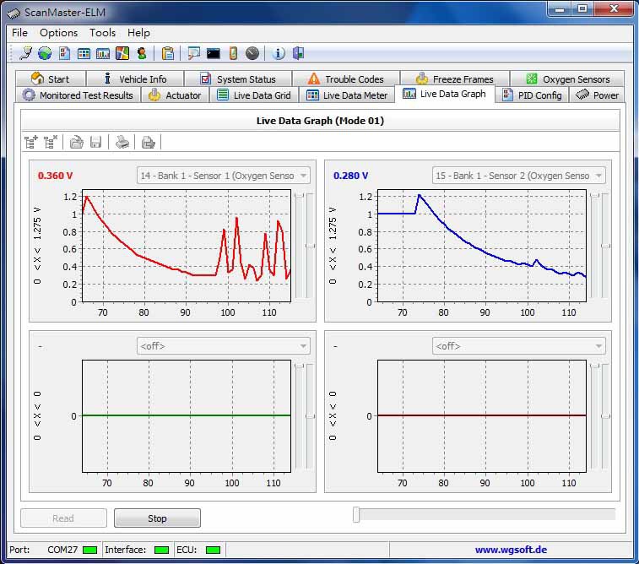This screenshot has height=564, width=639.
Task: Click the clipboard icon in main toolbar
Action: pyautogui.click(x=168, y=53)
